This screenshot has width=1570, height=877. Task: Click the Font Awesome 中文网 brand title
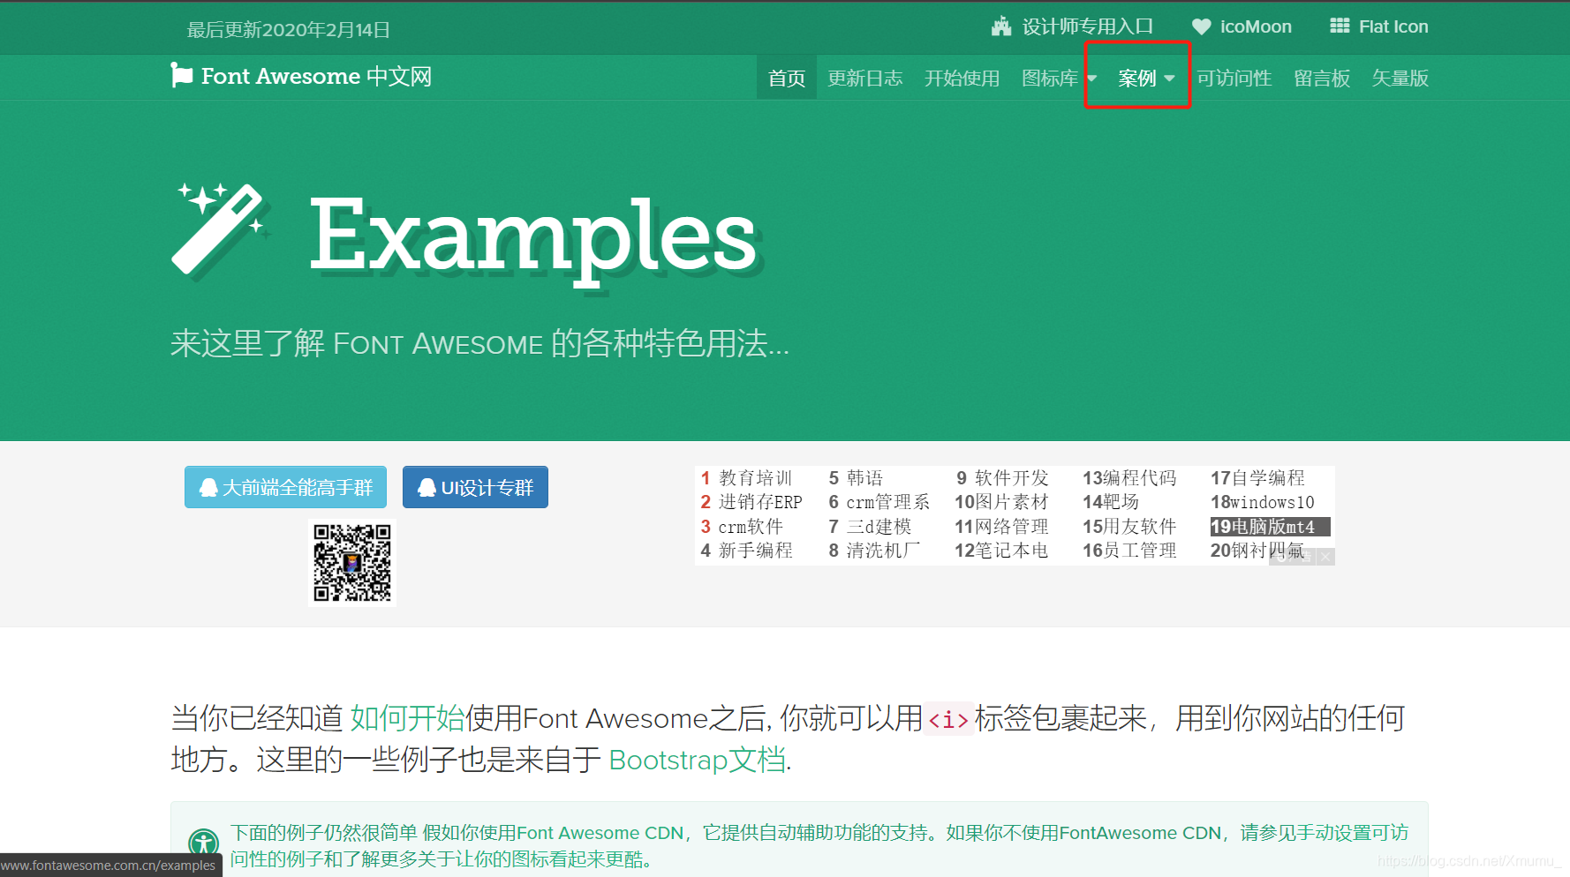[316, 77]
